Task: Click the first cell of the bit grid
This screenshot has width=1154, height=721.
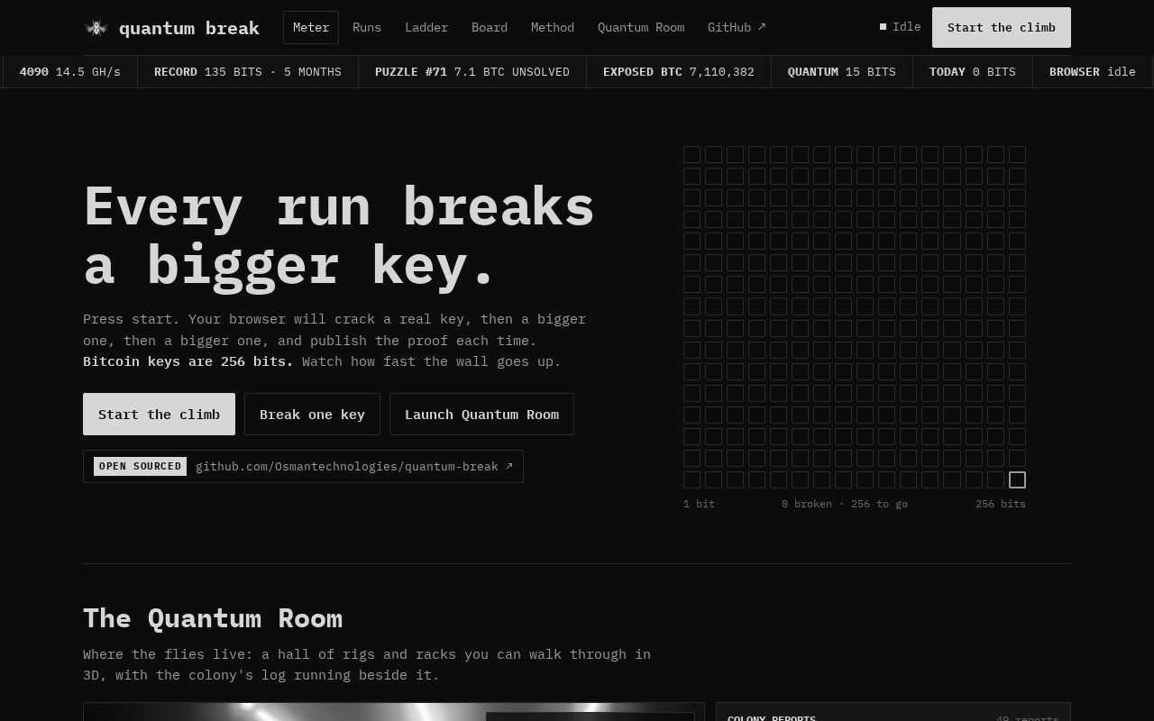Action: [691, 154]
